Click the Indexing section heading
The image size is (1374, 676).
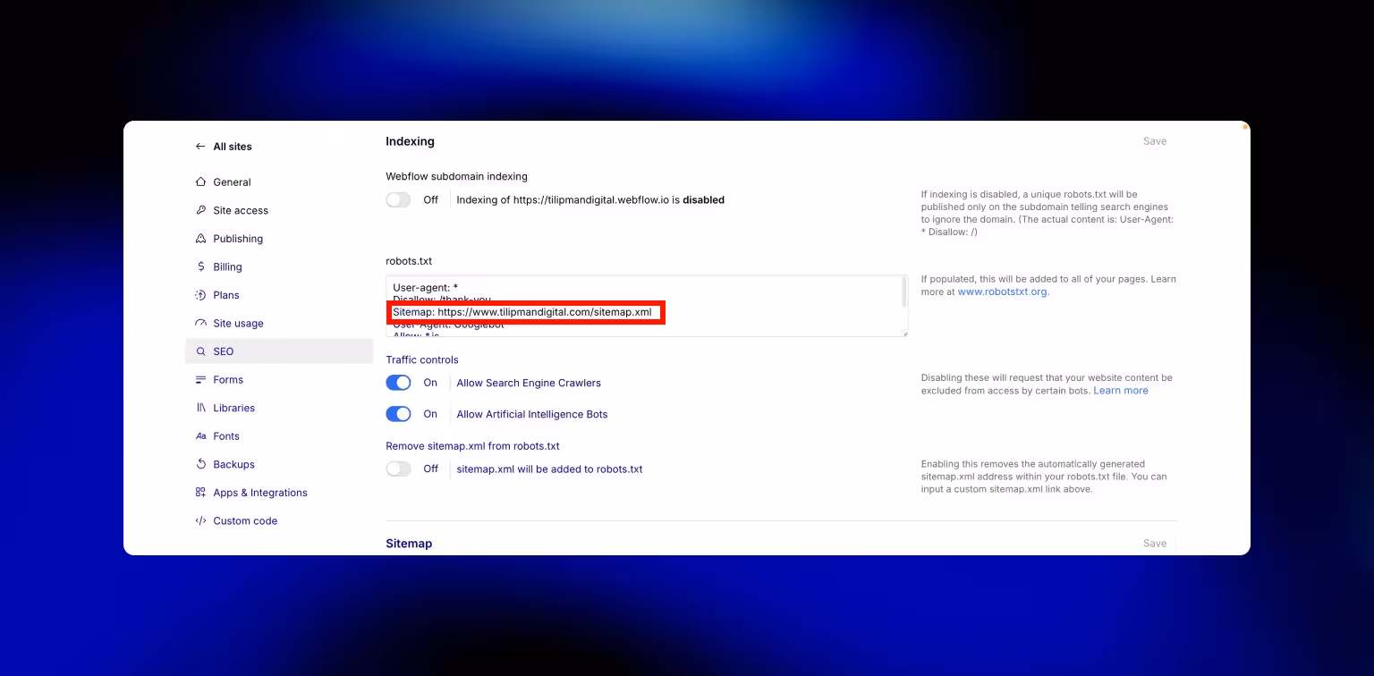click(410, 141)
